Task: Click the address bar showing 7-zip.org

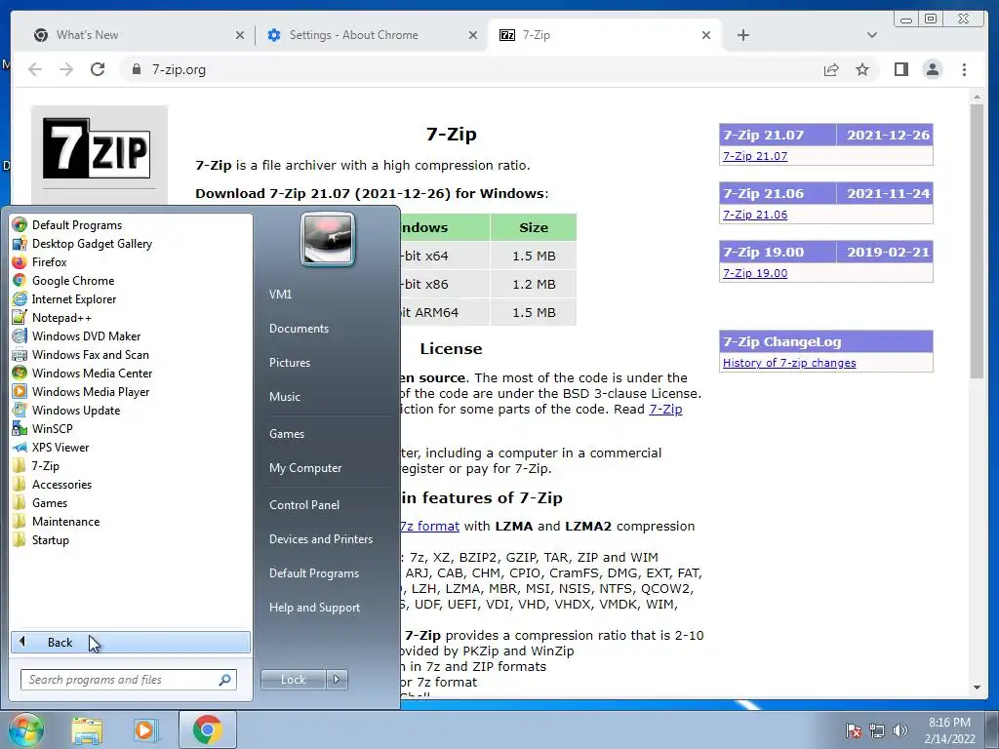Action: [x=471, y=69]
